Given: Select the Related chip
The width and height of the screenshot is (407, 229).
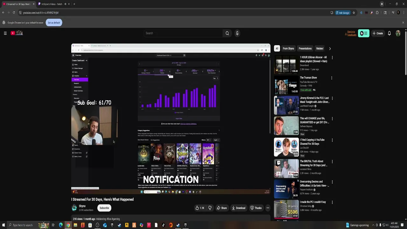Looking at the screenshot, I should [320, 49].
